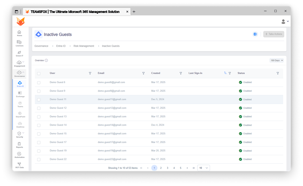The height and width of the screenshot is (186, 303).
Task: Open Reports in sidebar
Action: coord(19,145)
